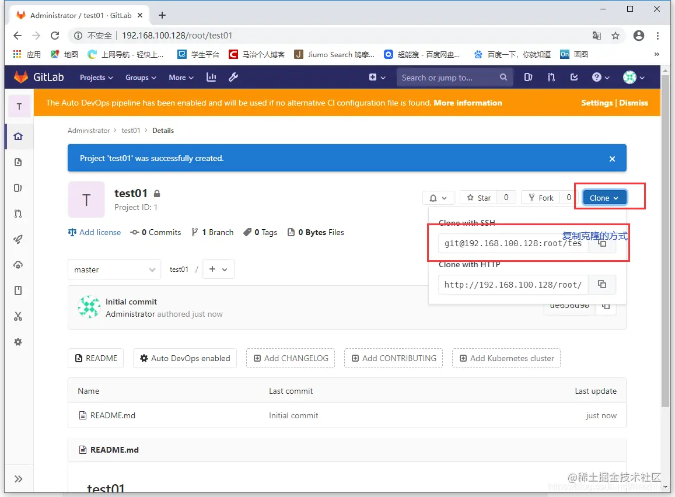Viewport: 675px width, 497px height.
Task: Click the Search or jump to field
Action: [454, 78]
